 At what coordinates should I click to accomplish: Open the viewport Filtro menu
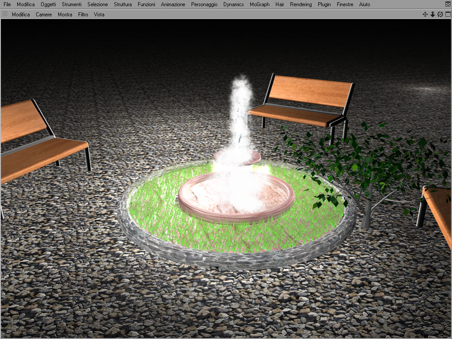pos(83,15)
